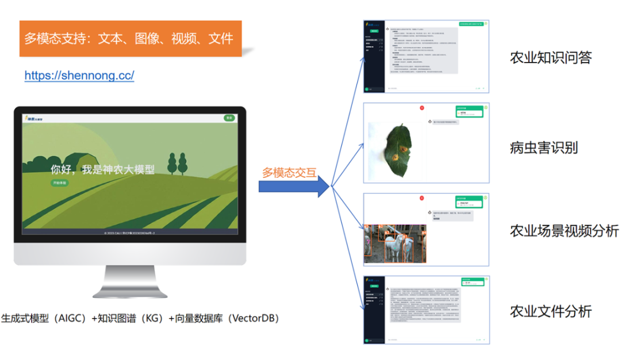Screen dimensions: 621x349
Task: Click the 神农大模型 logo on the monitor page
Action: [34, 118]
